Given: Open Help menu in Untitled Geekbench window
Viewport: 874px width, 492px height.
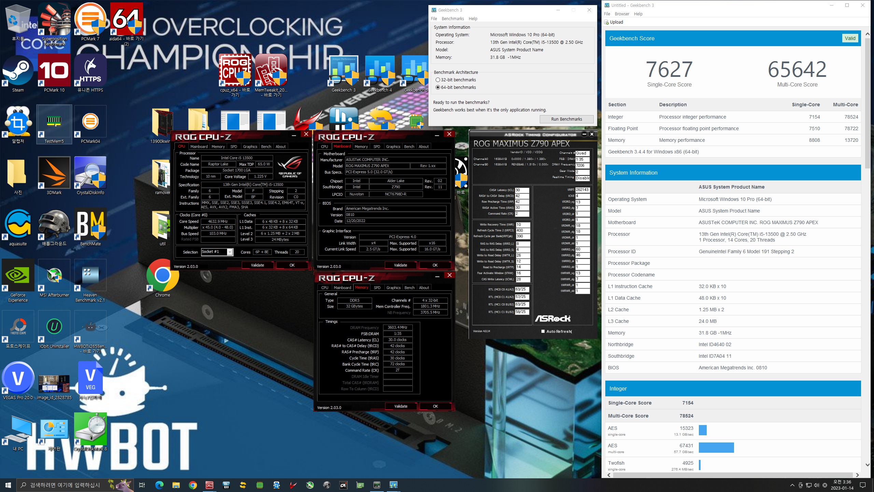Looking at the screenshot, I should coord(638,14).
